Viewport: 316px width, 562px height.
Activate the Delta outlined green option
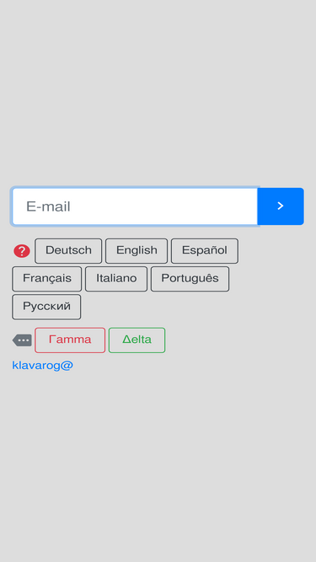click(137, 340)
